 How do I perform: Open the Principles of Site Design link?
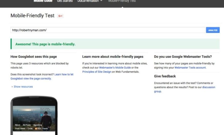[97, 72]
